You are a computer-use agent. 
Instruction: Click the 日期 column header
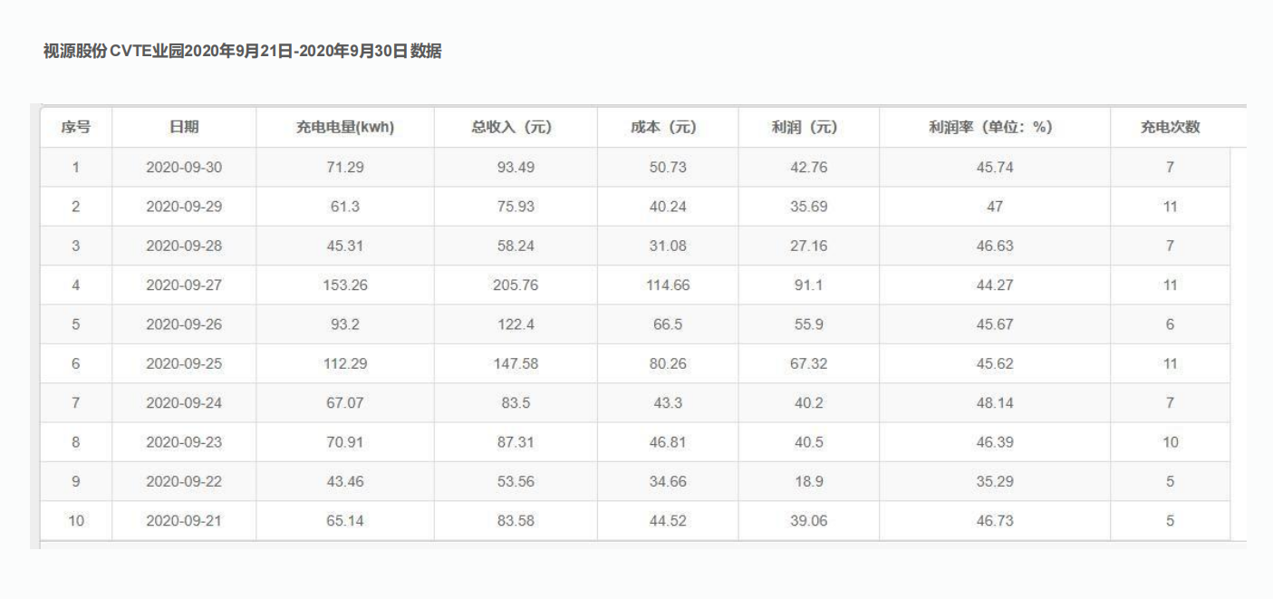184,128
